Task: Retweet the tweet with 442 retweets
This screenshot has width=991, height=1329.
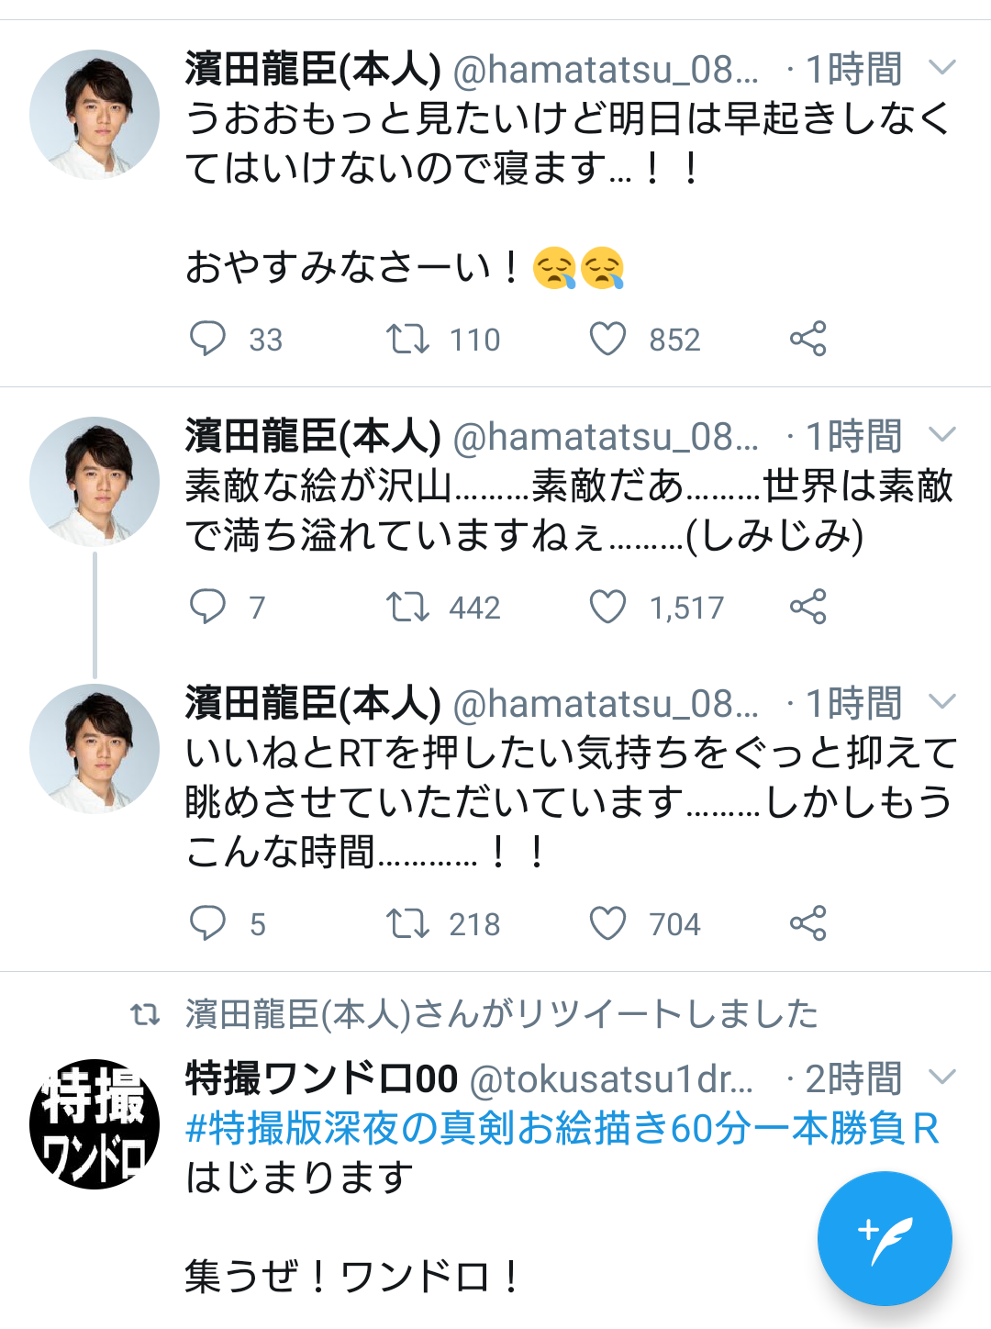Action: pyautogui.click(x=407, y=607)
